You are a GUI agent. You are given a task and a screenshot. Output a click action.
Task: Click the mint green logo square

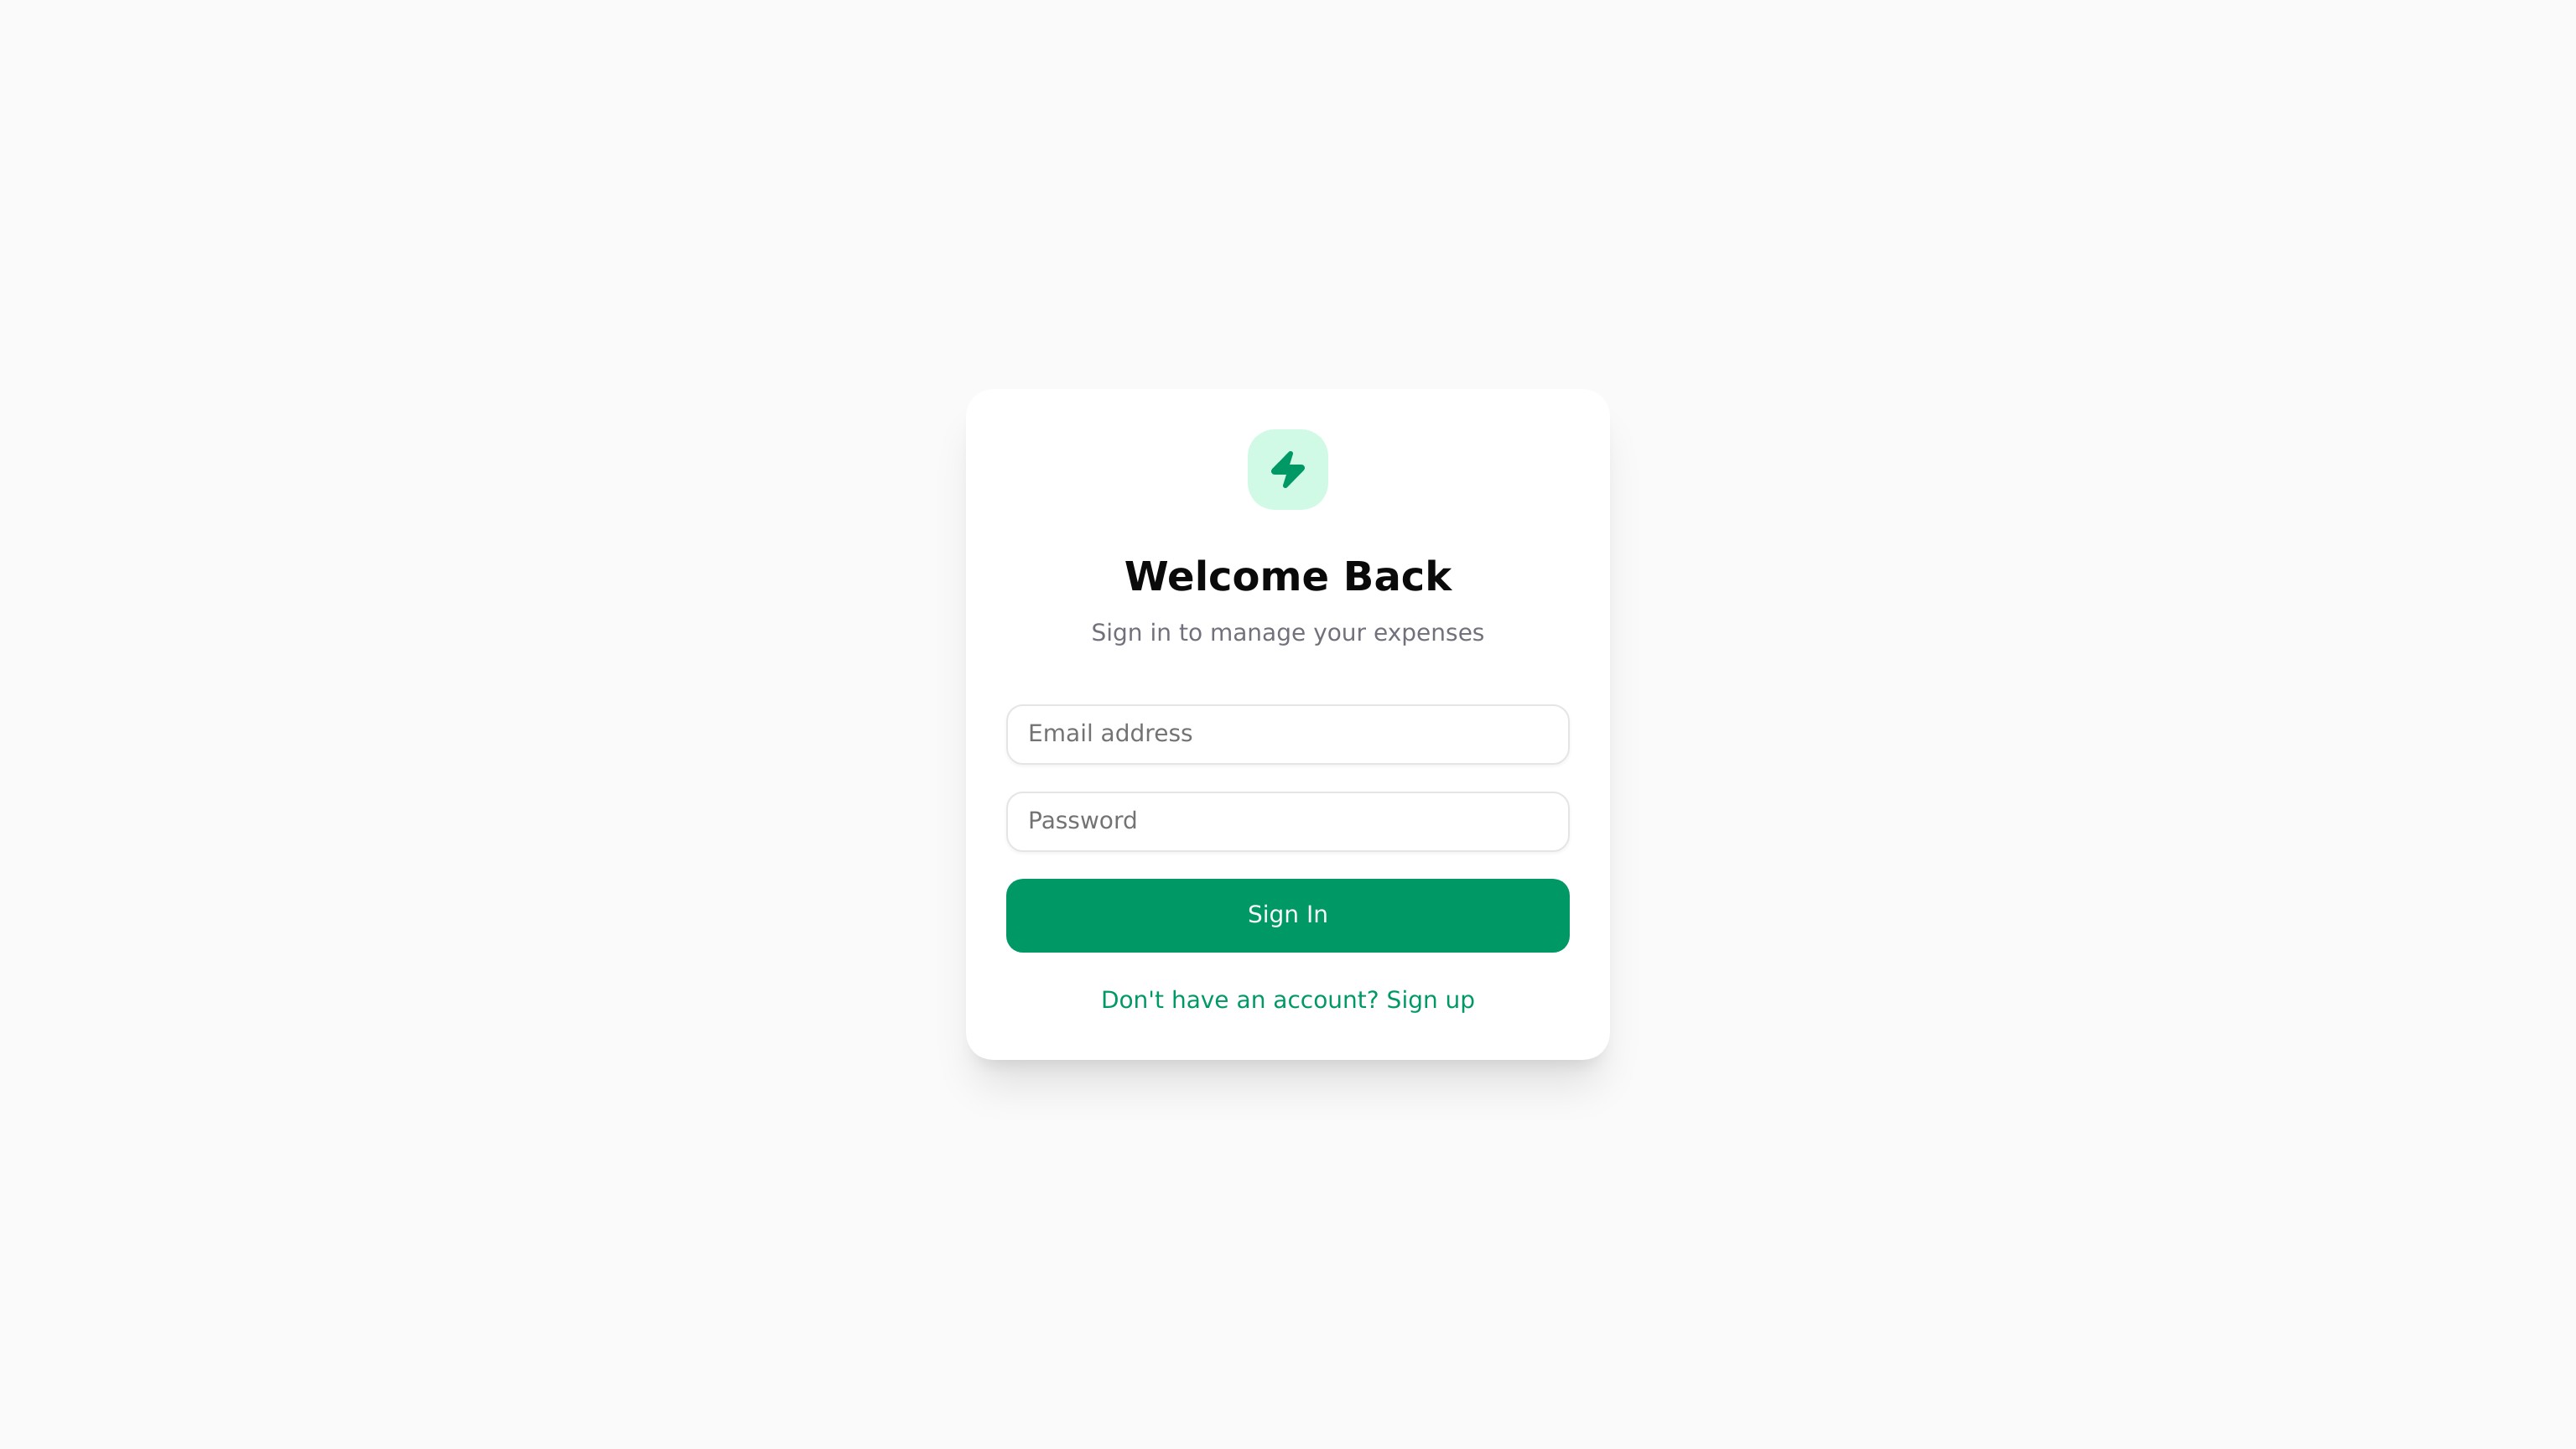[1287, 469]
